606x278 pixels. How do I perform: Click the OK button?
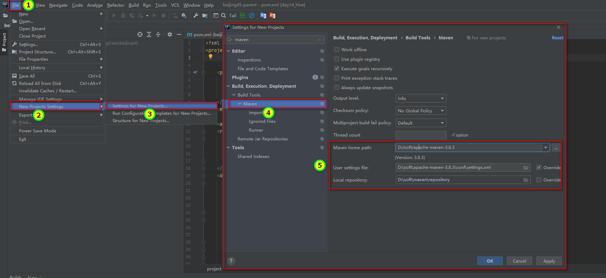tap(490, 261)
